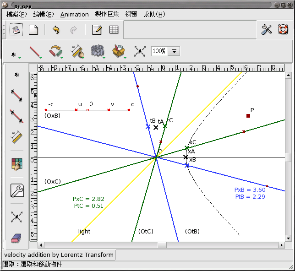Open the text editor note icon
The width and height of the screenshot is (295, 271).
point(97,30)
